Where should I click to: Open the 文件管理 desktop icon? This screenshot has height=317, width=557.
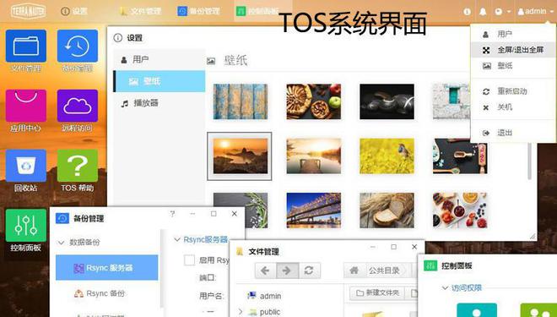26,46
